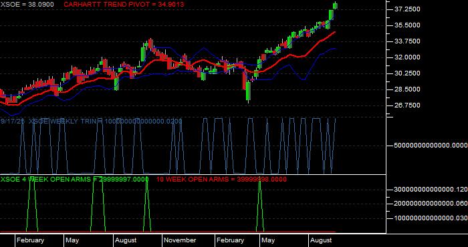
Task: Click the first February date axis label
Action: click(30, 240)
